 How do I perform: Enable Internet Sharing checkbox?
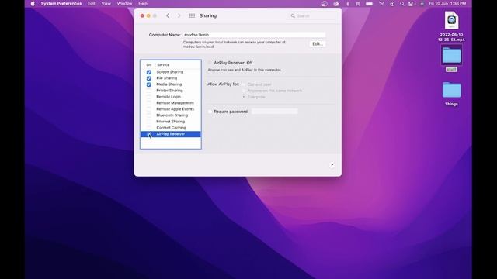pyautogui.click(x=148, y=122)
